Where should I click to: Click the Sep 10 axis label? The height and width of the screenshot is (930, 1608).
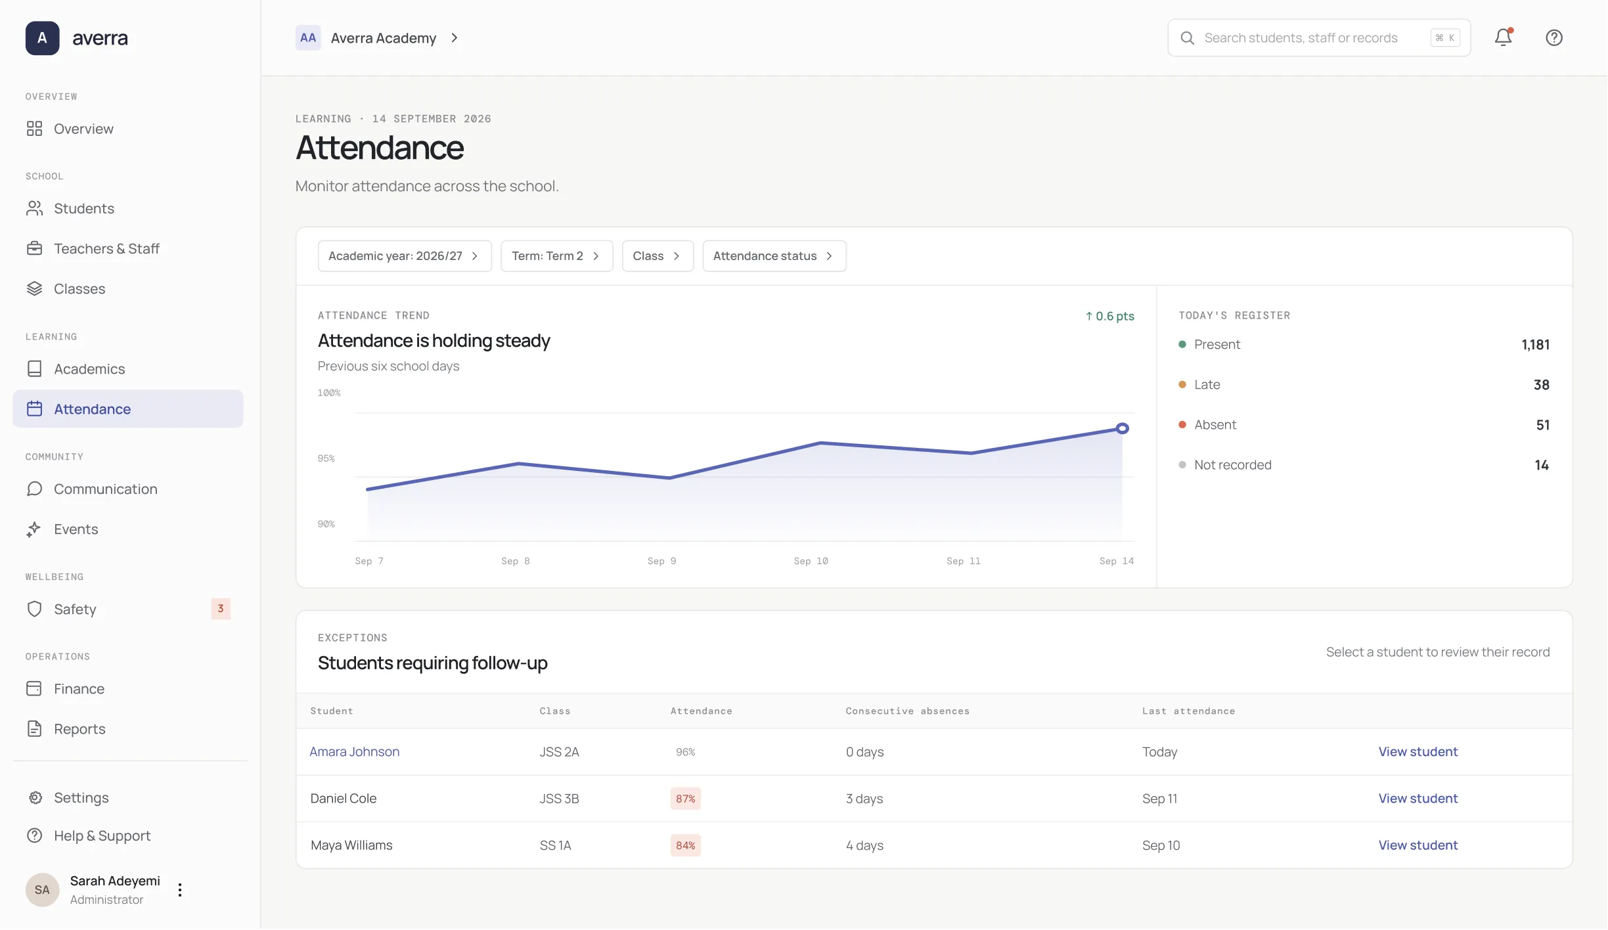coord(811,561)
